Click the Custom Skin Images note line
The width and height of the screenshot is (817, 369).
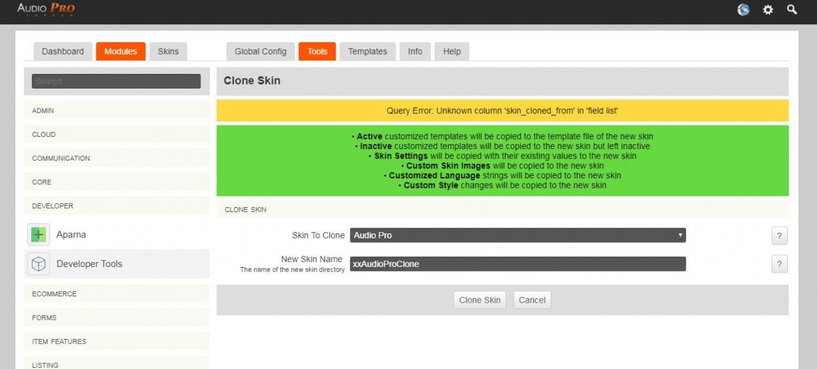(502, 166)
